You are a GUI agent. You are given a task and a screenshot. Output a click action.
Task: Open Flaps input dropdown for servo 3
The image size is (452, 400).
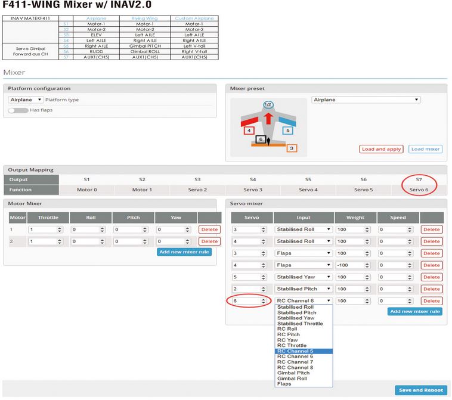click(x=304, y=253)
